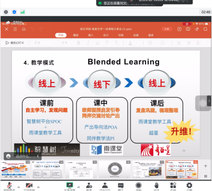
Task: Expand camera options arrow
Action: [38, 187]
